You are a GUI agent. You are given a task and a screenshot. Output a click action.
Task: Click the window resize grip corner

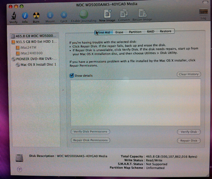(x=207, y=175)
